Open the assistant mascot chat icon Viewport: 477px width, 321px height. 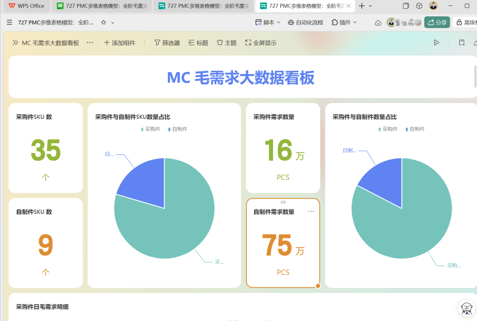[467, 308]
